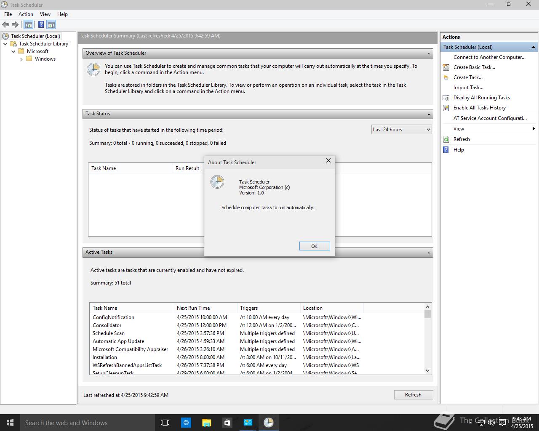Click the Active Tasks scrollbar down arrow
The width and height of the screenshot is (539, 431).
[x=428, y=371]
